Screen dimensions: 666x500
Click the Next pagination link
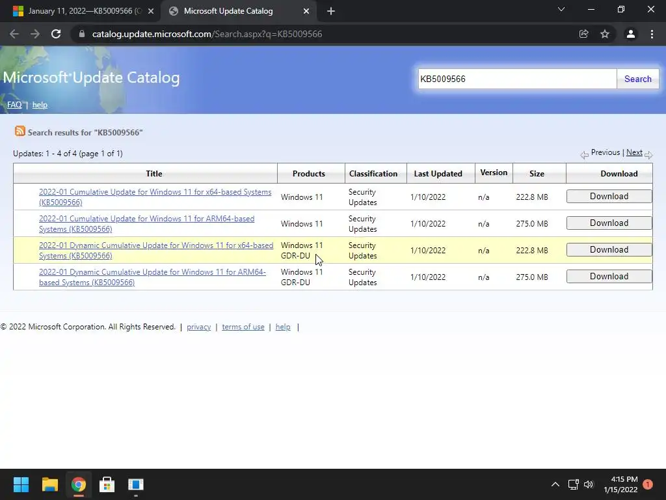(634, 152)
